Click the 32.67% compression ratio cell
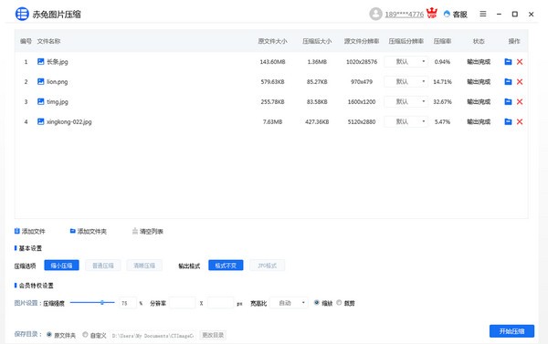 (442, 101)
